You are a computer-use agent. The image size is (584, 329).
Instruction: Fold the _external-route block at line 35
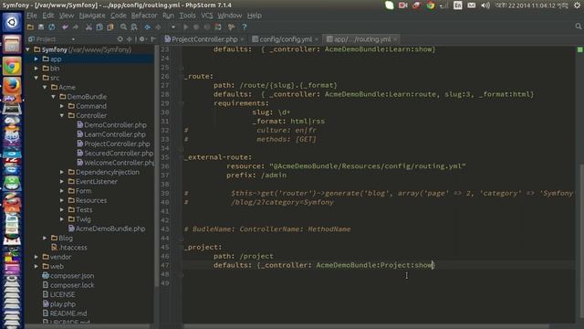point(182,157)
